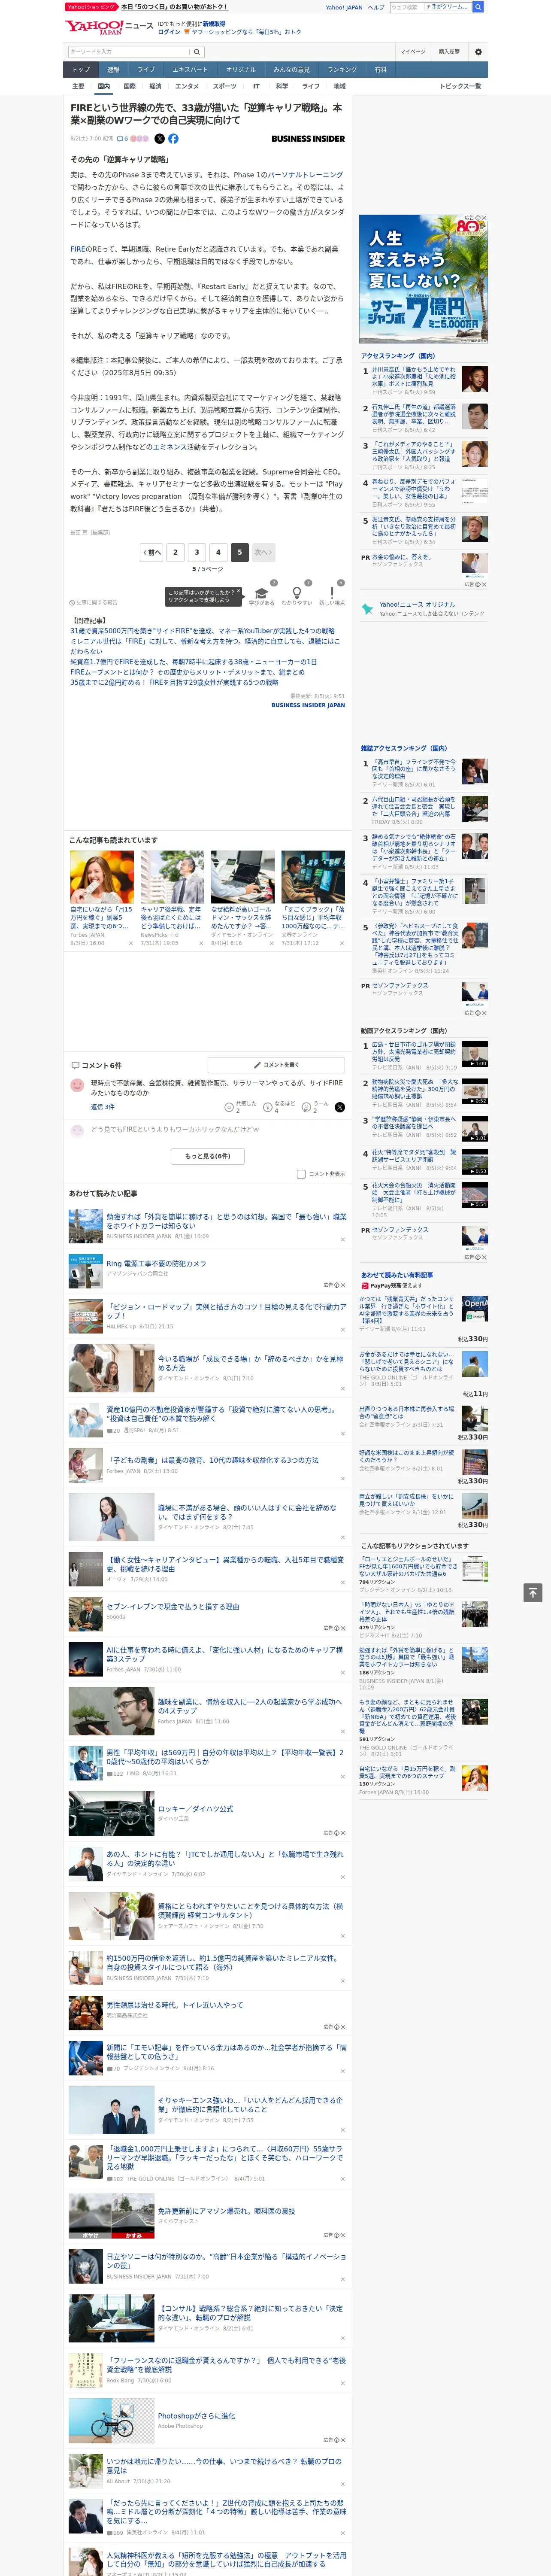Open the 返信 3件 replies link
The image size is (551, 2576).
[x=102, y=1107]
